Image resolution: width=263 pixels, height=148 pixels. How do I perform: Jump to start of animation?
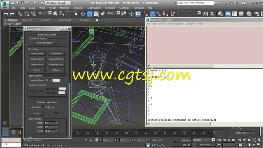tap(219, 140)
